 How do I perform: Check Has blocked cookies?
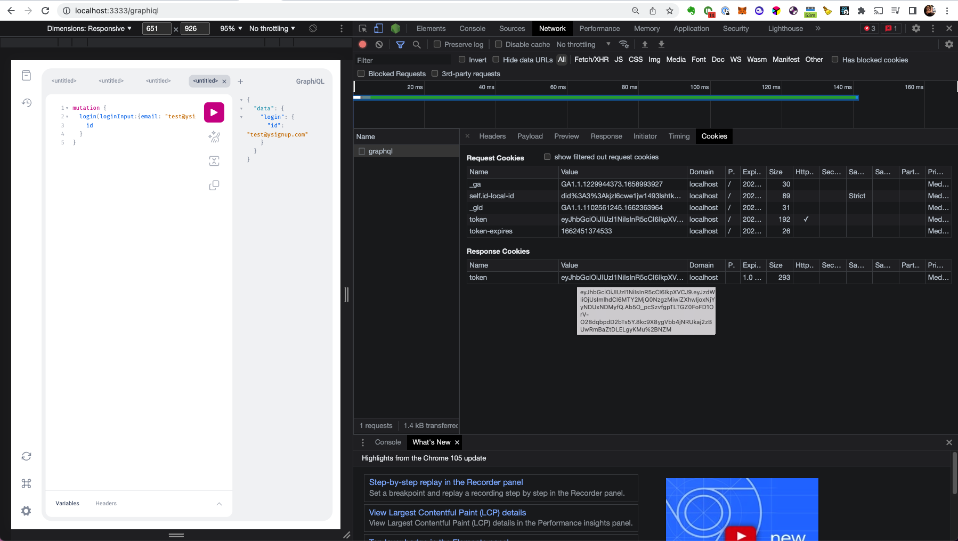click(835, 60)
